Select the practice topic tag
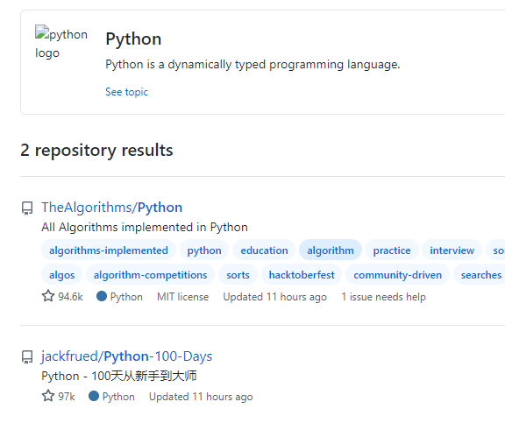The height and width of the screenshot is (430, 505). [x=392, y=250]
